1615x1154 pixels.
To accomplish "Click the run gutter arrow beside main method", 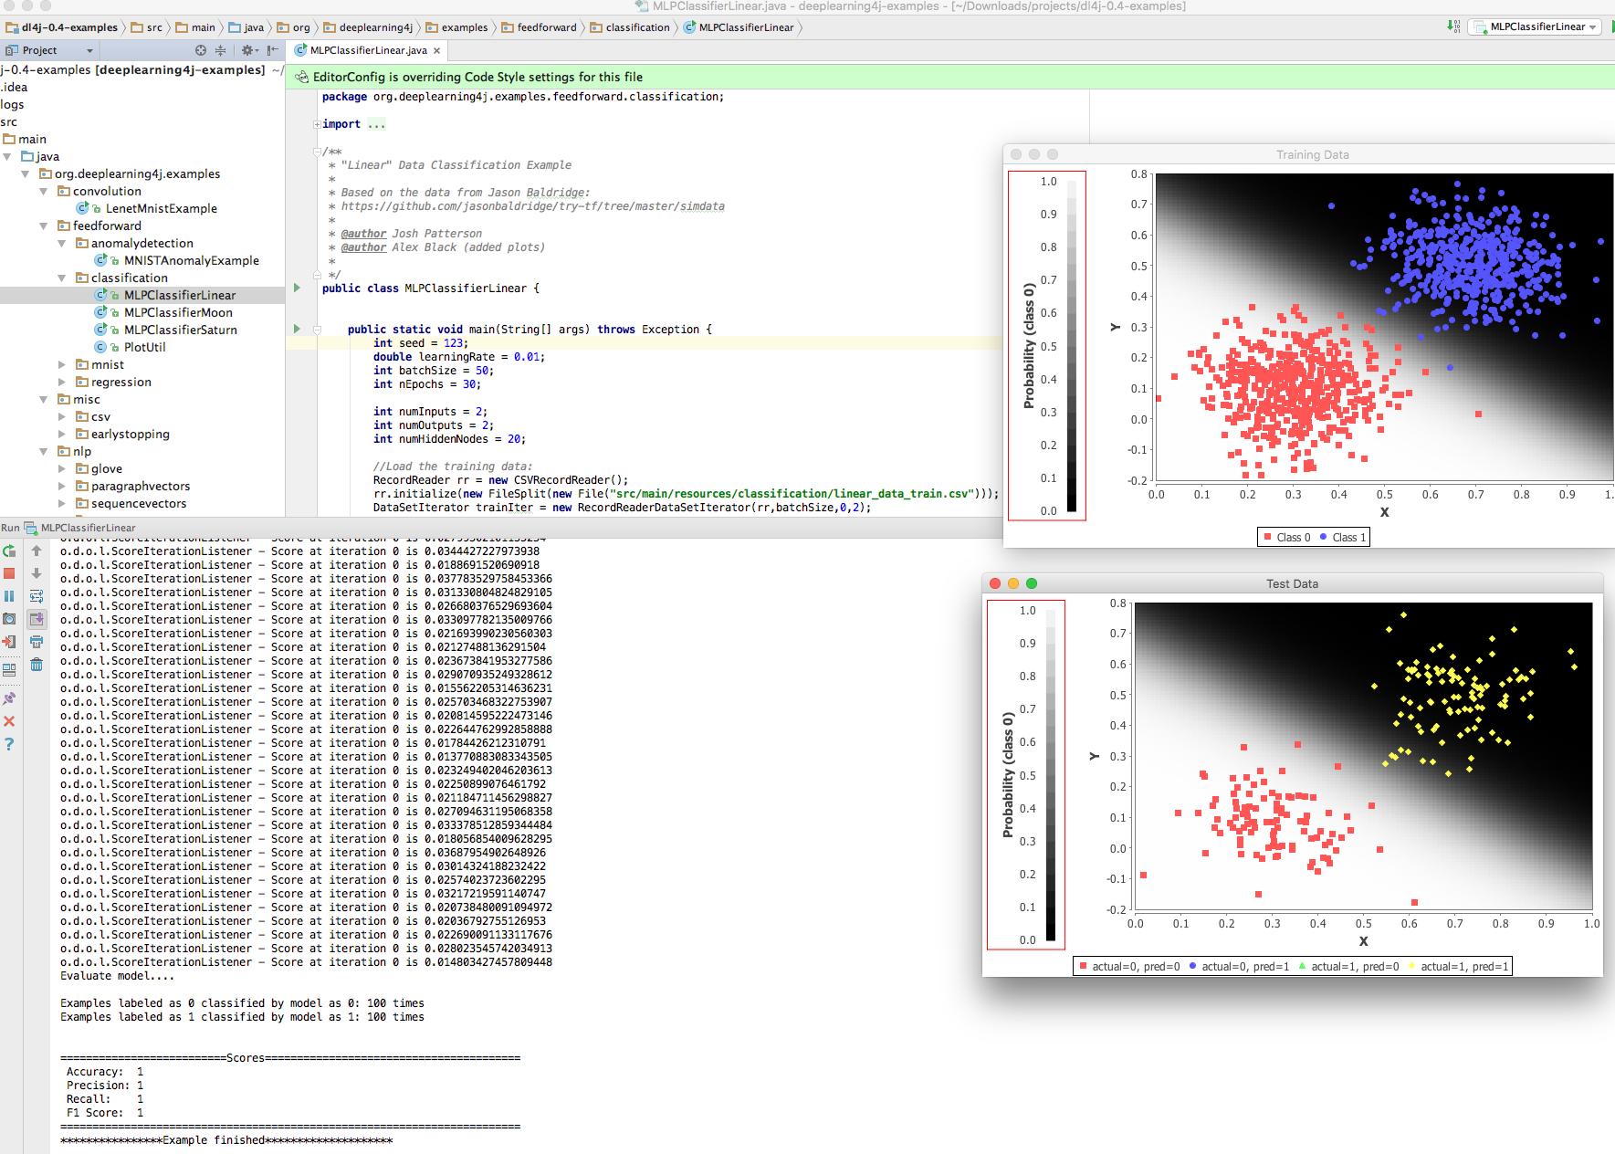I will coord(297,329).
